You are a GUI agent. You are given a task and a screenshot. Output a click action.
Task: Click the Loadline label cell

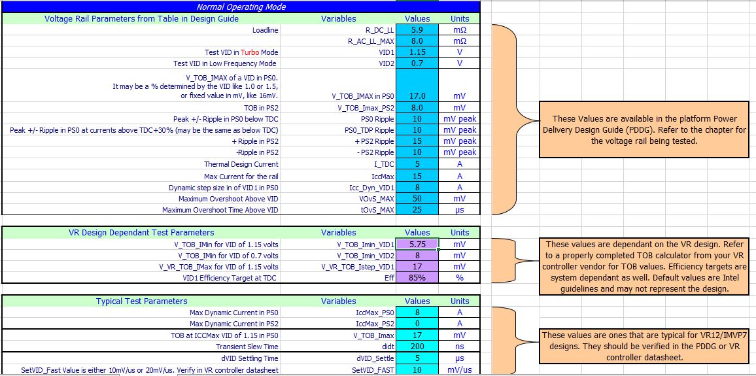pos(141,30)
